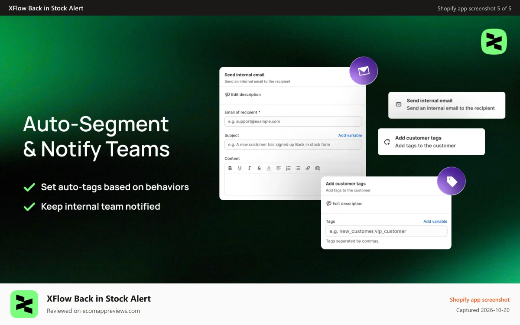Click the XFlow logo in top-right corner
The image size is (520, 325).
click(494, 42)
